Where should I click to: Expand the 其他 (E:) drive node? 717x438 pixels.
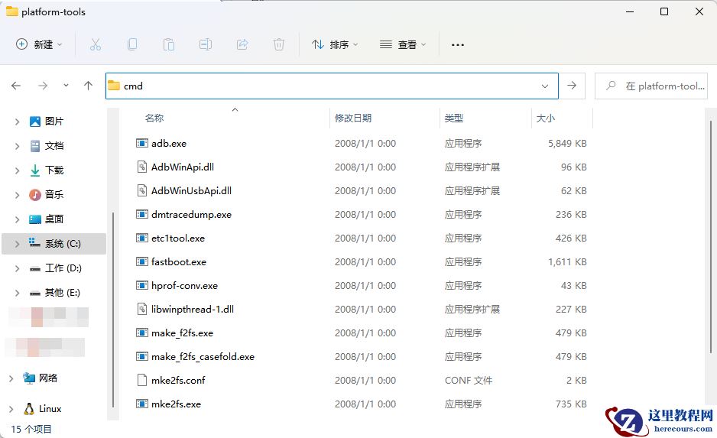pos(17,293)
